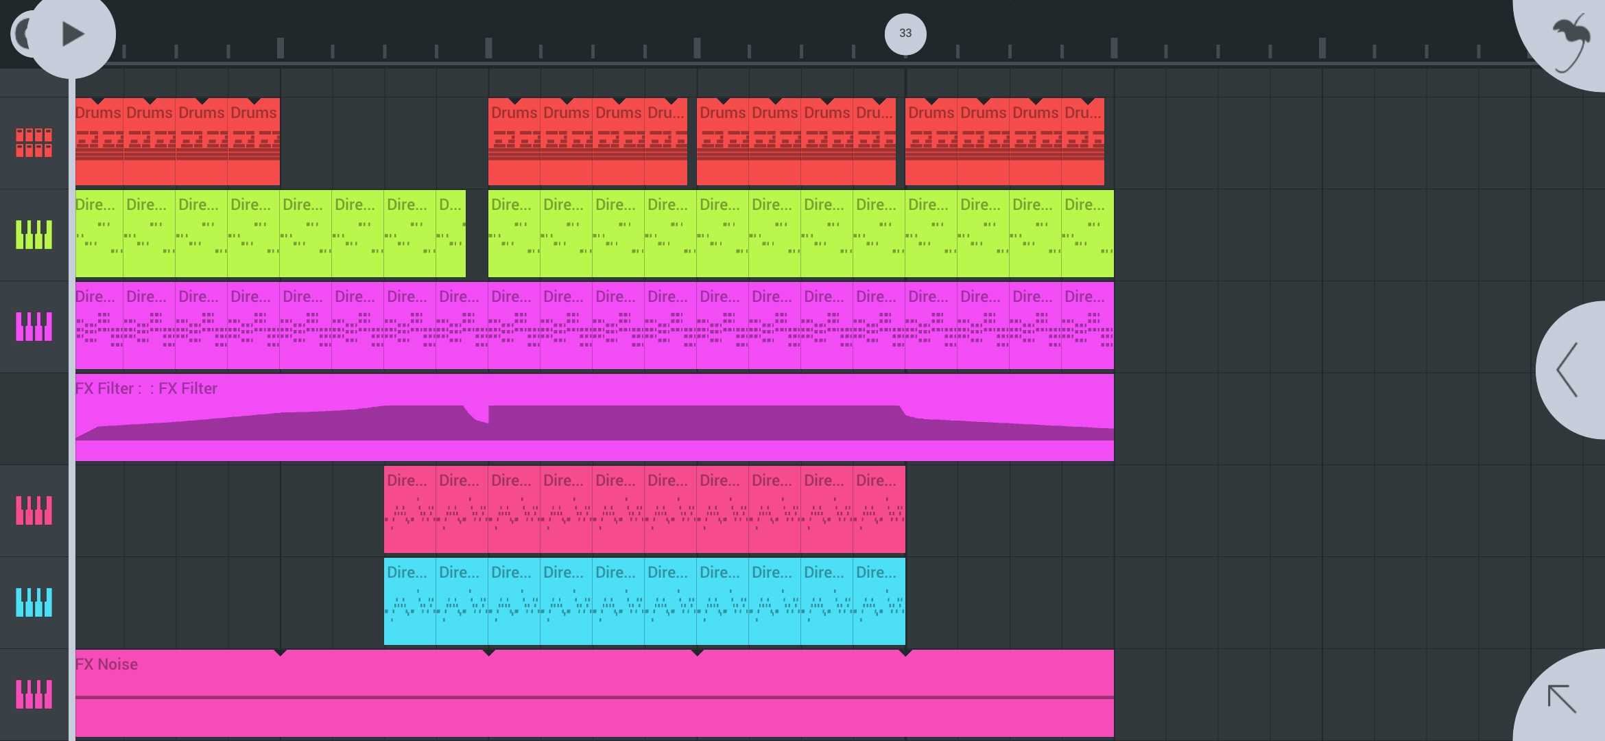Click the diagonal arrow button at bottom right
The image size is (1605, 741).
(x=1562, y=698)
